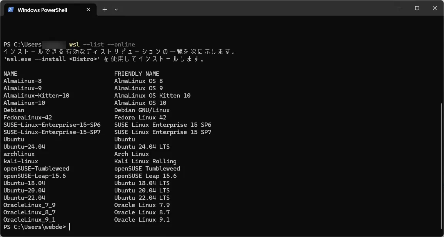This screenshot has height=237, width=444.
Task: Click 'SUSE Linux Enterprise 15 SP7' friendly name
Action: (163, 133)
